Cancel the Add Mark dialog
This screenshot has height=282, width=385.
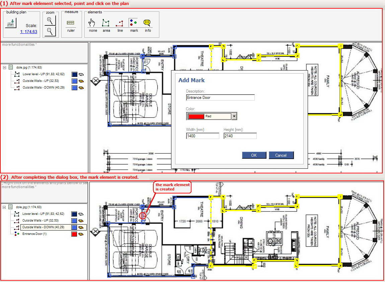point(281,155)
